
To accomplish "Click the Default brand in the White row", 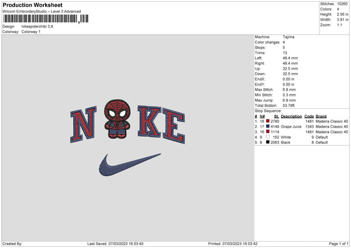I will tap(321, 137).
